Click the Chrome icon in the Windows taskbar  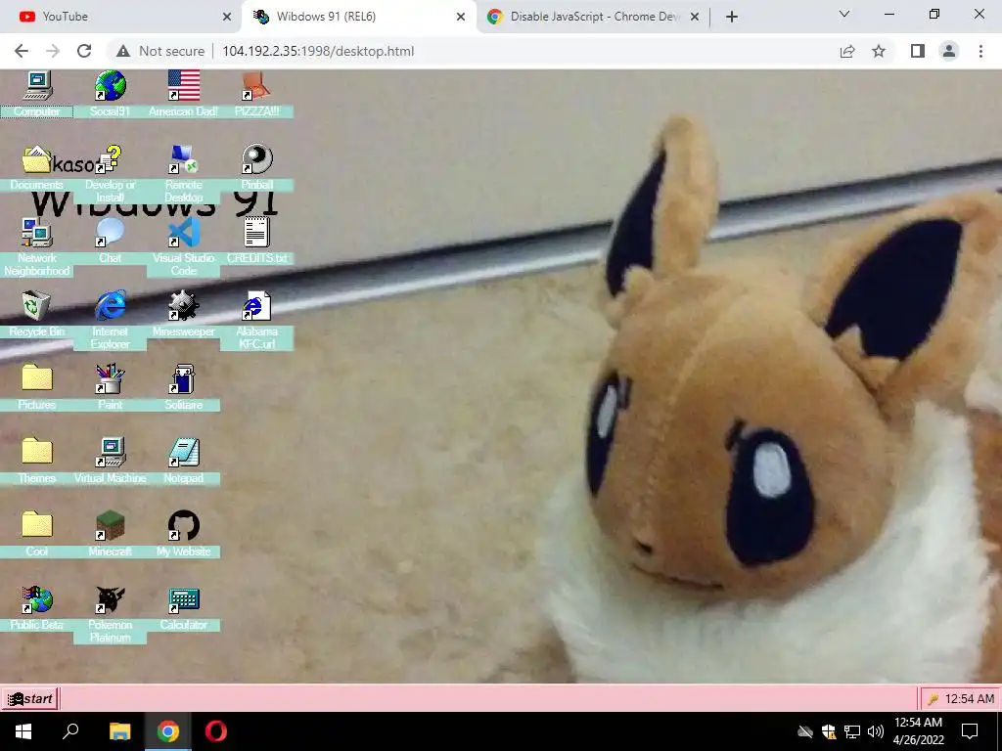(167, 731)
